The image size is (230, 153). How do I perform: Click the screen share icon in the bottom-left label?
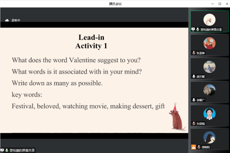coord(2,150)
